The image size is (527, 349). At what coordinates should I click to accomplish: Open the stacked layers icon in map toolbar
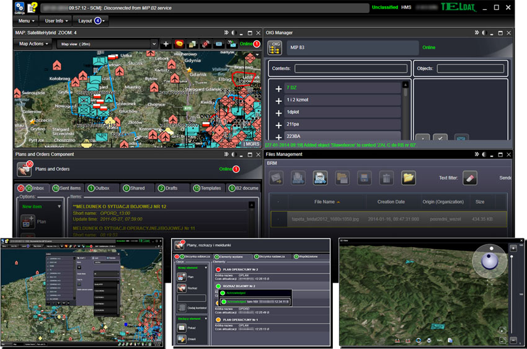pyautogui.click(x=192, y=44)
